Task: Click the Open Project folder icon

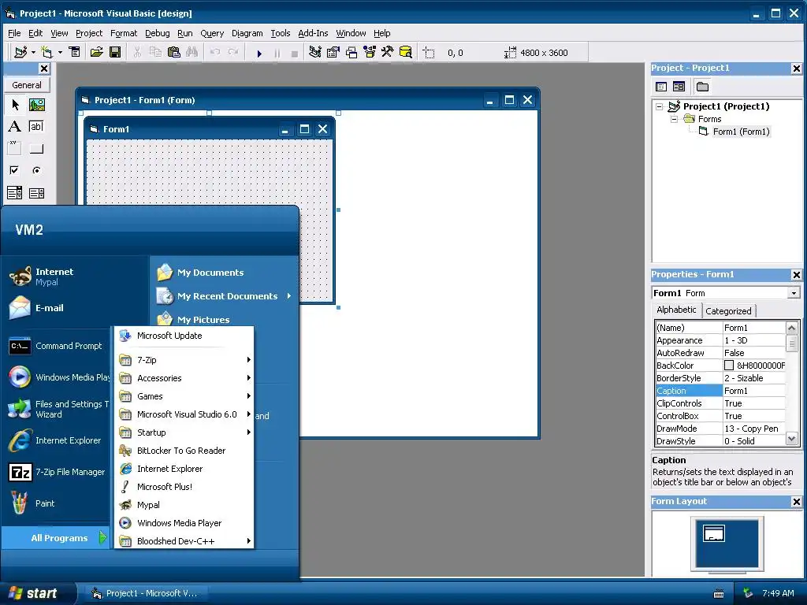Action: click(x=96, y=53)
